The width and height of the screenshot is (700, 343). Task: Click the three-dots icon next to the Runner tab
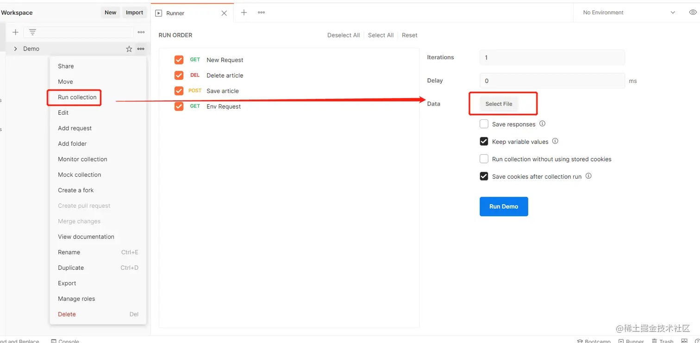pyautogui.click(x=261, y=12)
